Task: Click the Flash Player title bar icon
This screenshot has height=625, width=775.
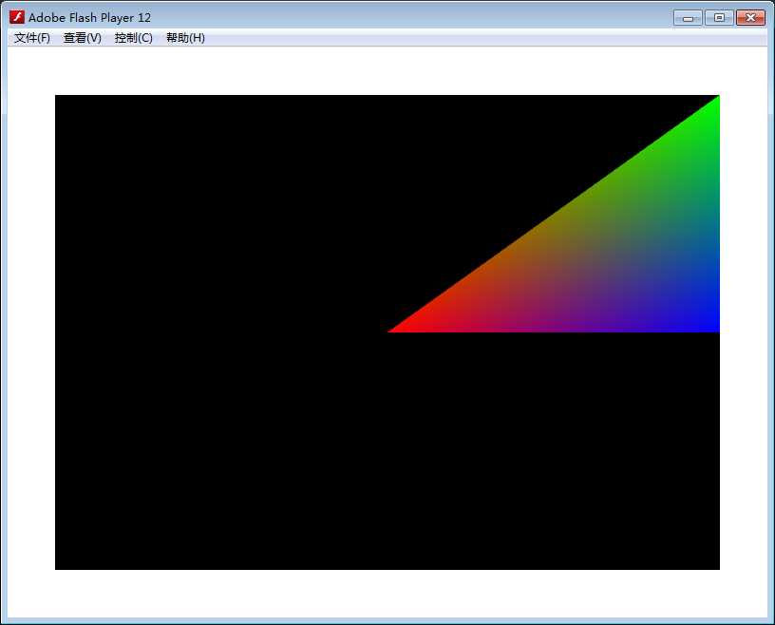Action: tap(17, 17)
